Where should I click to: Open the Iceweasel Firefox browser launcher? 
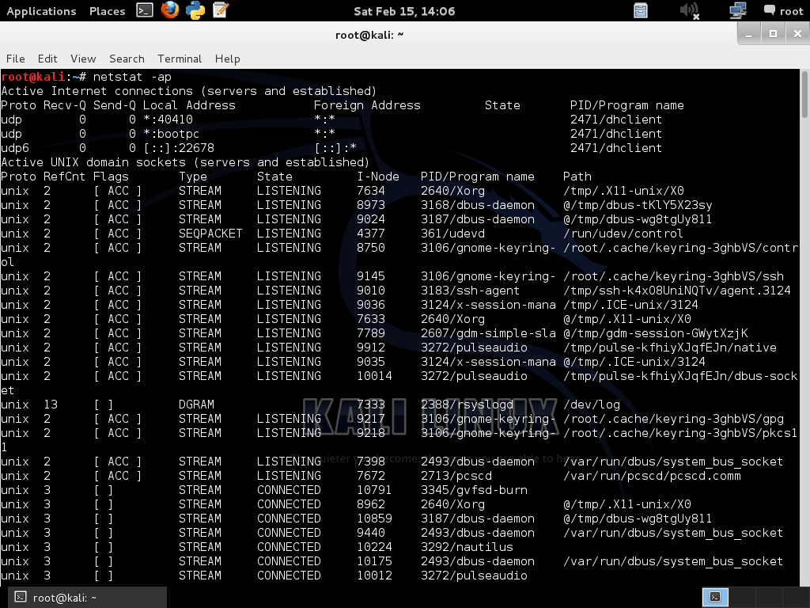(170, 9)
